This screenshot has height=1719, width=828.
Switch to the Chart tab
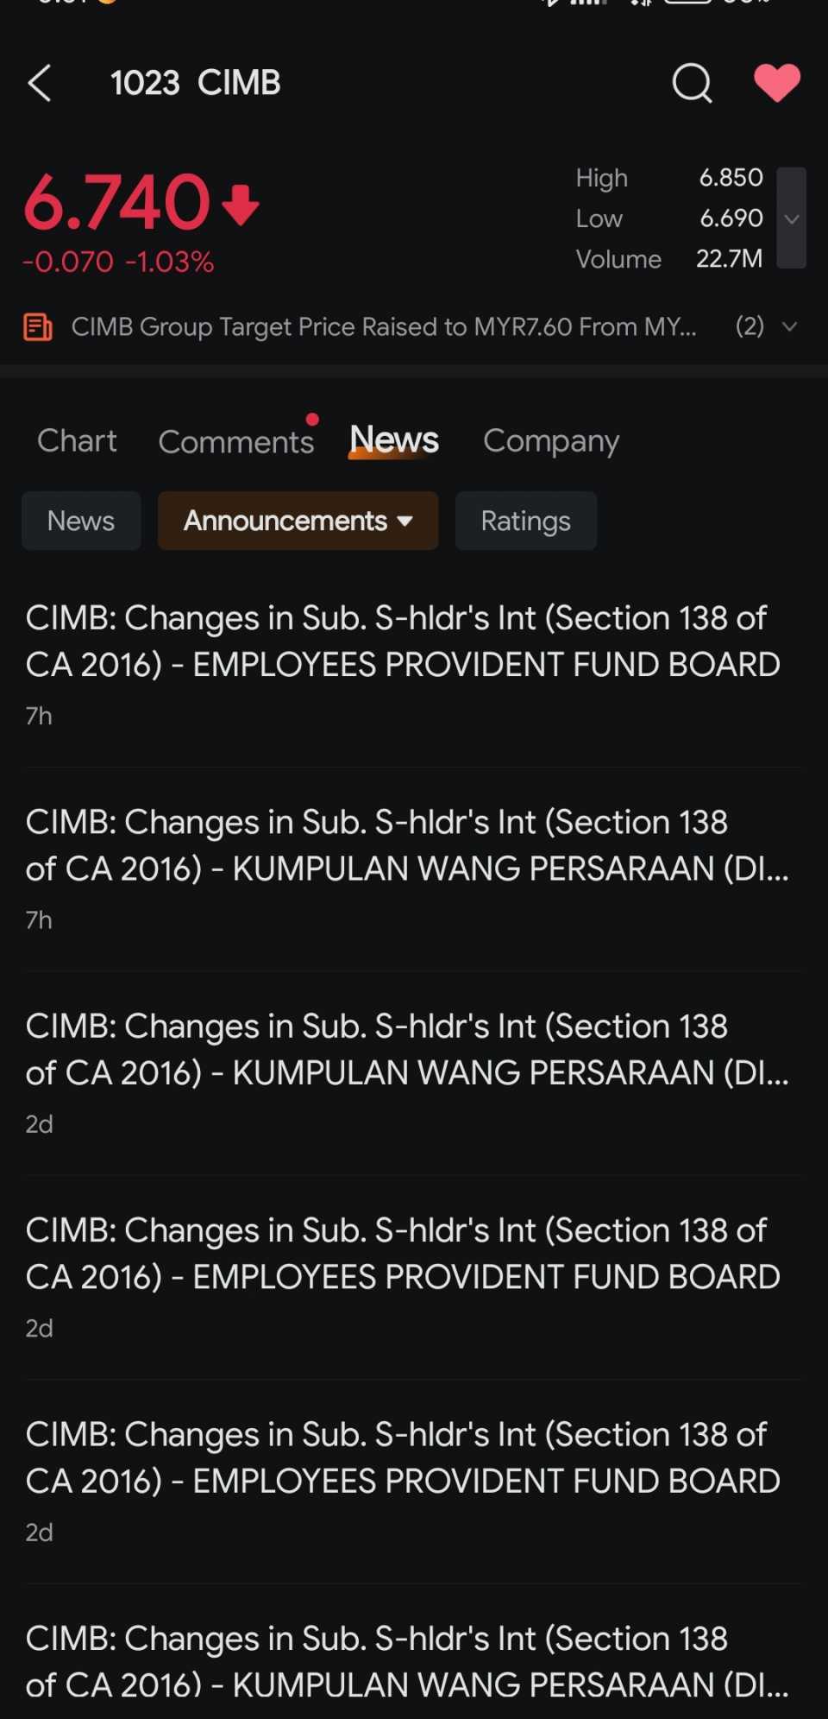pyautogui.click(x=77, y=440)
